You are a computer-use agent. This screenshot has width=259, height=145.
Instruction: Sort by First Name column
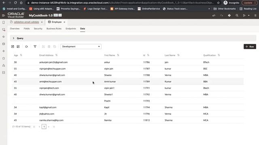click(118, 55)
